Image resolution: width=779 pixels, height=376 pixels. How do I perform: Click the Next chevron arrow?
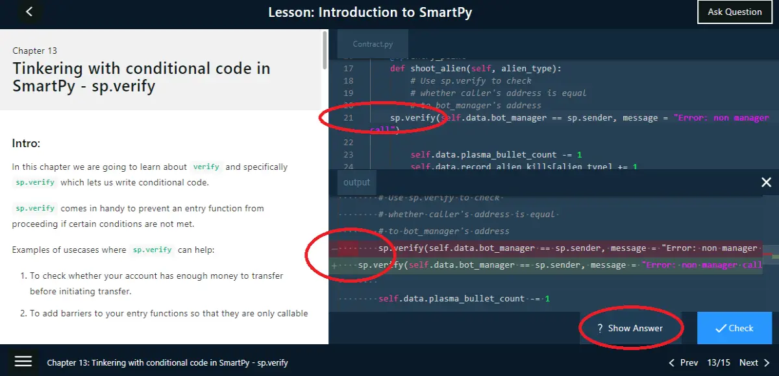point(767,363)
